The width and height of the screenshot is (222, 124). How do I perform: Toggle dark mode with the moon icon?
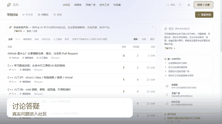click(x=189, y=5)
